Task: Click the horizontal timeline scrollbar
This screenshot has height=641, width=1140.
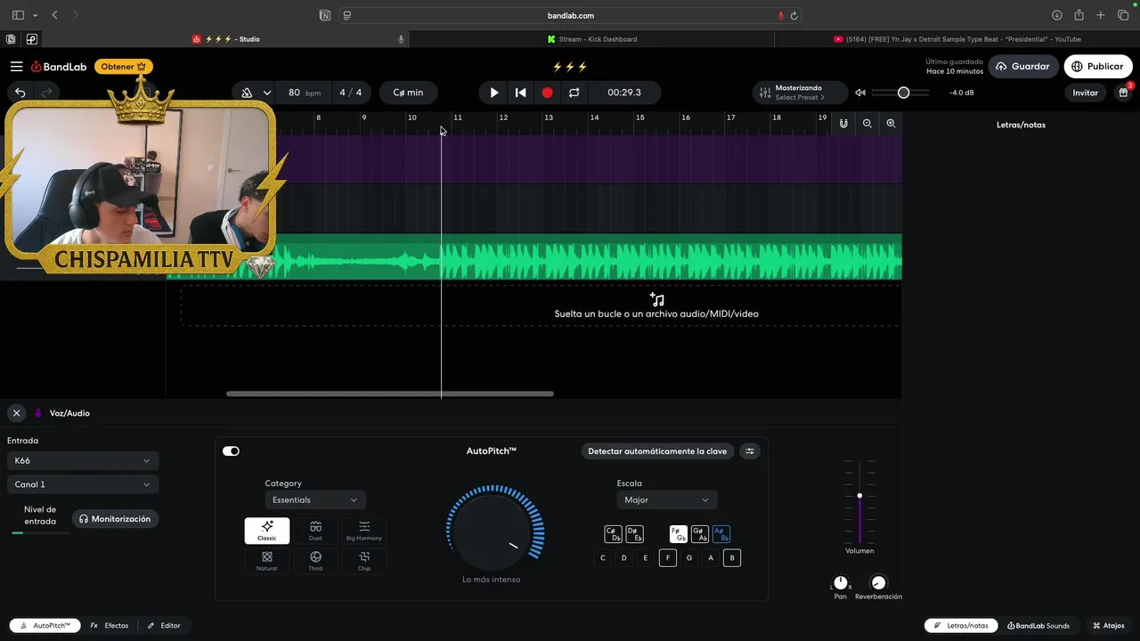Action: point(390,394)
